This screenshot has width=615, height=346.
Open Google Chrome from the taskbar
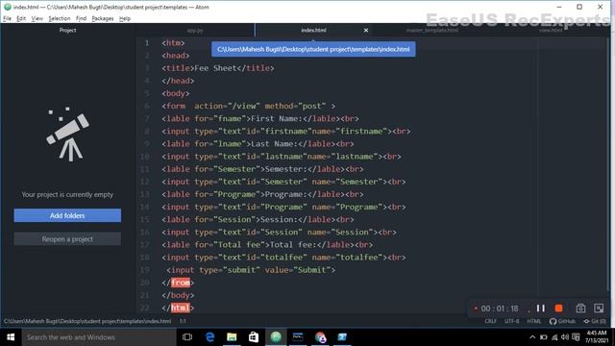pos(320,337)
